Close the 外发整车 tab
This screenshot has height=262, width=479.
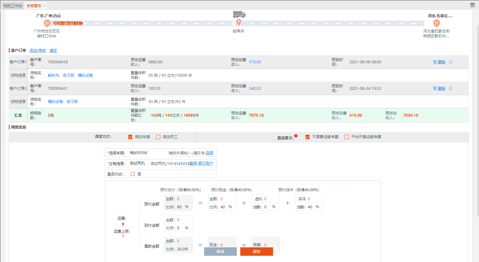(45, 6)
